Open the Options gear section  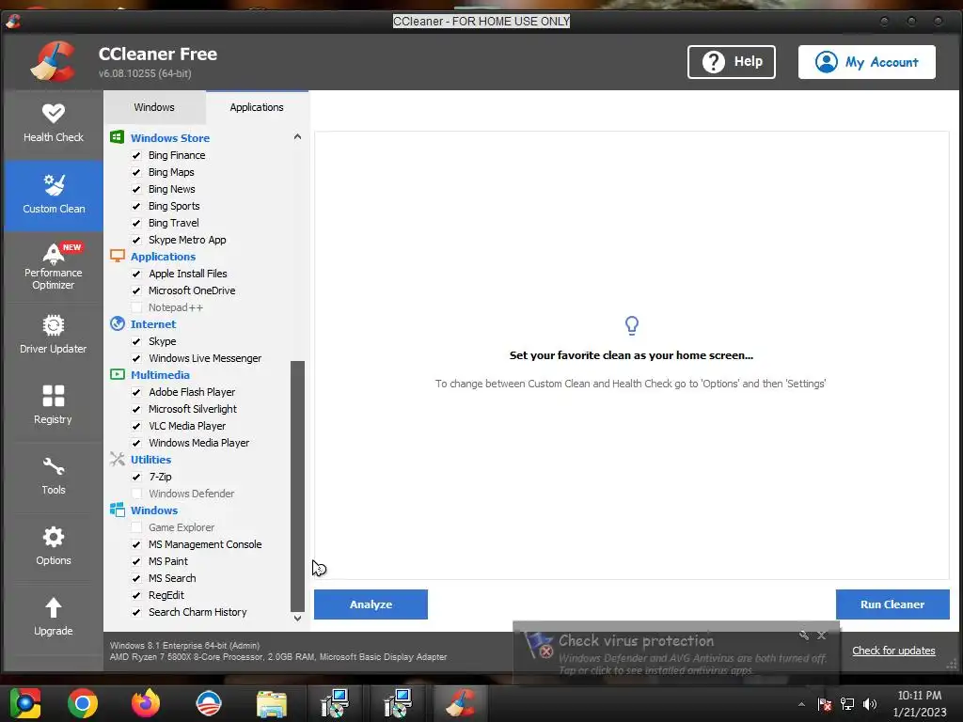coord(54,546)
